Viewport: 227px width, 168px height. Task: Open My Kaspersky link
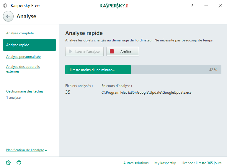click(x=165, y=163)
